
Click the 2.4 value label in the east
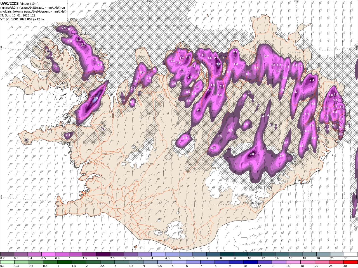pyautogui.click(x=312, y=80)
